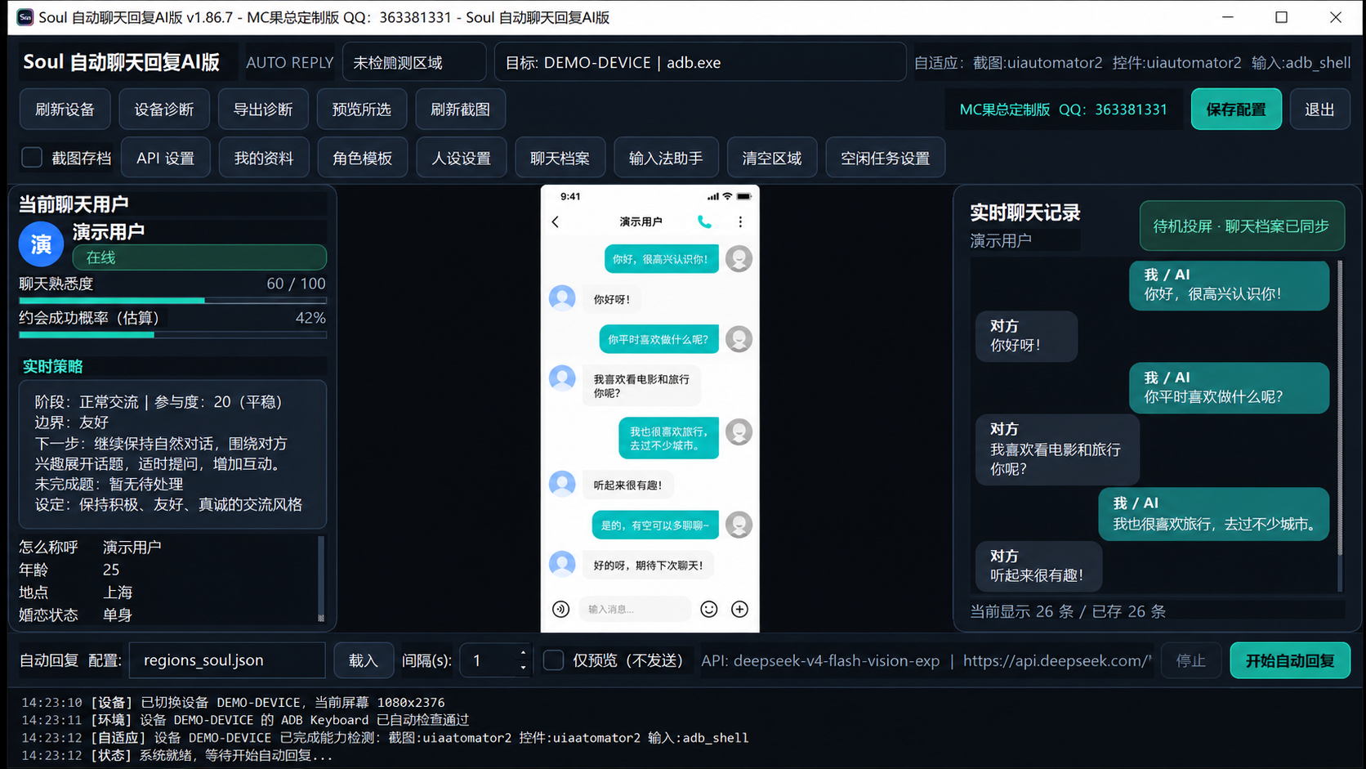
Task: Open 空闲任务设置
Action: tap(886, 158)
